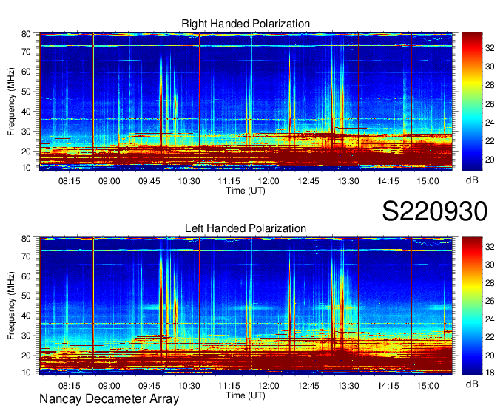Click the 20 value on top color scale
The width and height of the screenshot is (503, 408).
[x=490, y=160]
